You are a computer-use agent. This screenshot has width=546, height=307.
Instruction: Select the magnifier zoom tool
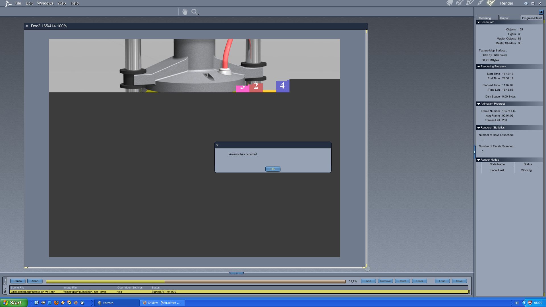point(195,12)
